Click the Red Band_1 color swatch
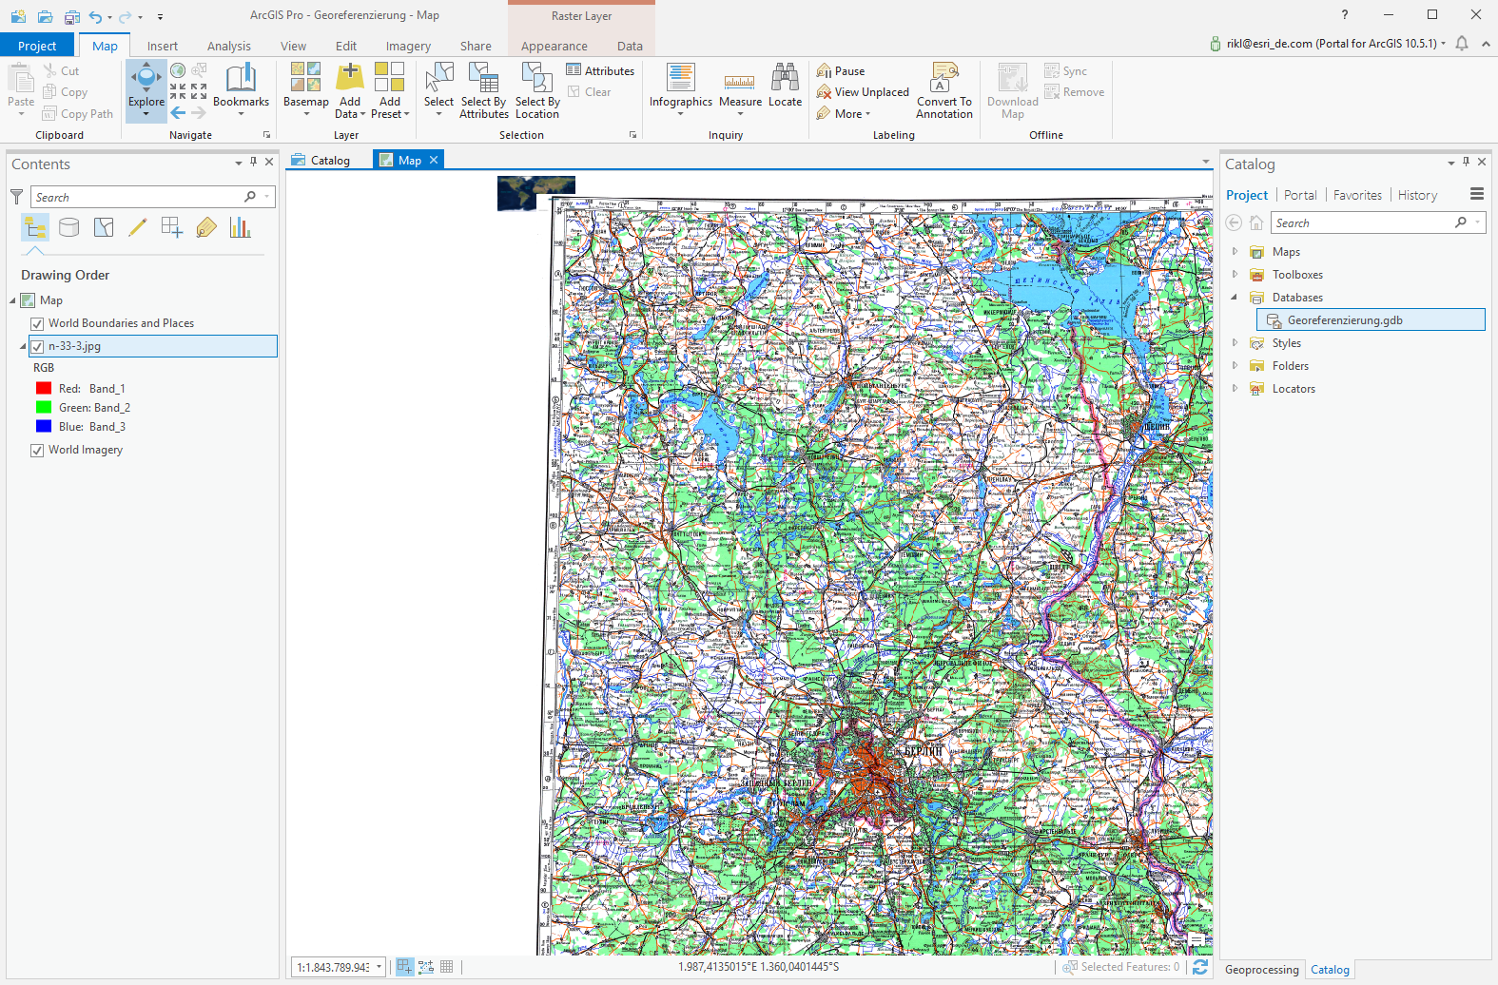 [x=44, y=388]
